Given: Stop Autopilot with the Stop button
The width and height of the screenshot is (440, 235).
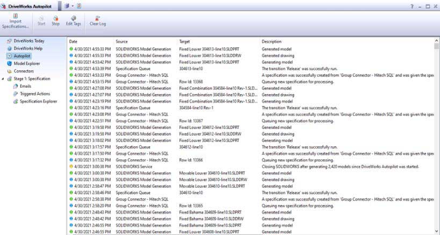Looking at the screenshot, I should coord(55,21).
